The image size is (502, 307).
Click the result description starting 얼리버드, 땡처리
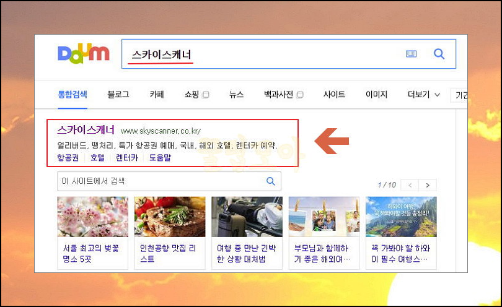tap(167, 145)
